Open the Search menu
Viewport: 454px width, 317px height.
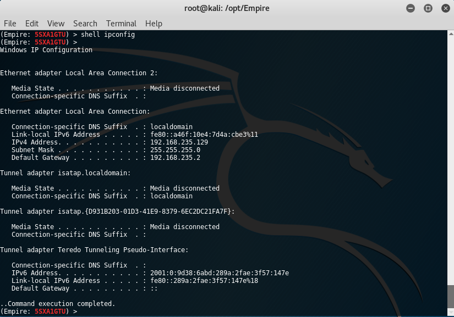[x=85, y=24]
